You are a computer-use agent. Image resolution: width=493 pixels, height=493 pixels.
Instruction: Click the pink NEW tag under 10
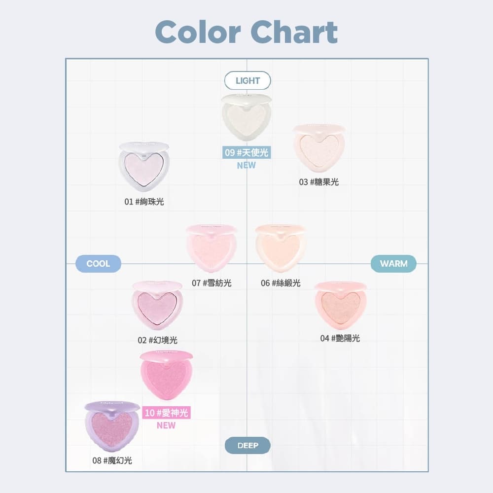[166, 425]
